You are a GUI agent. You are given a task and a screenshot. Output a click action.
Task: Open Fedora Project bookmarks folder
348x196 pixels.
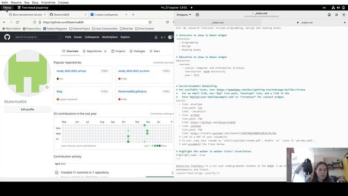click(x=79, y=29)
